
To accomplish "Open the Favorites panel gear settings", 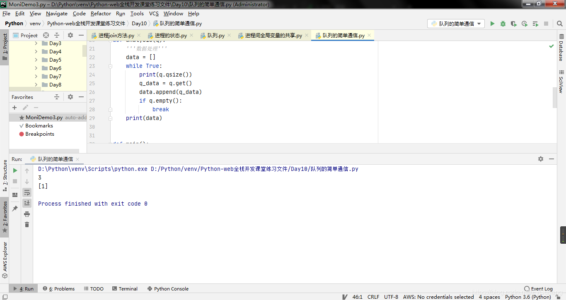I will pyautogui.click(x=70, y=97).
